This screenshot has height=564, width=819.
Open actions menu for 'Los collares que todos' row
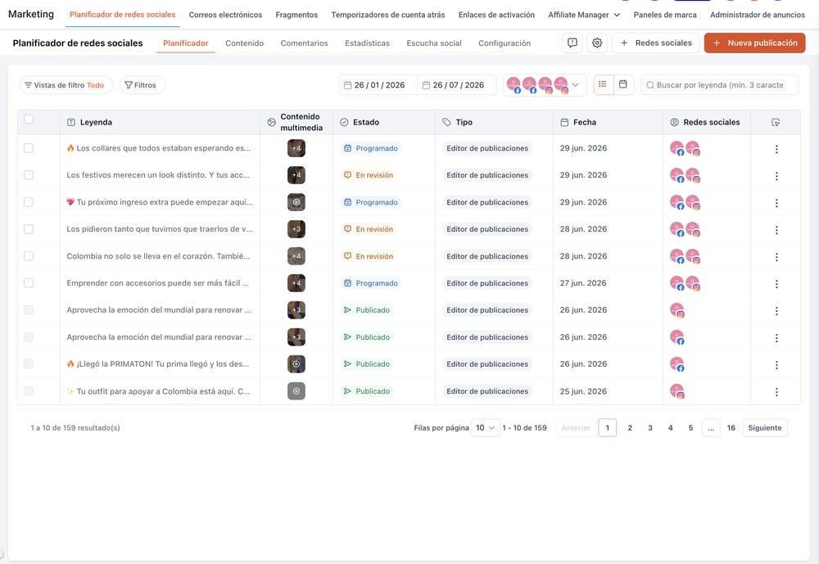(x=776, y=149)
